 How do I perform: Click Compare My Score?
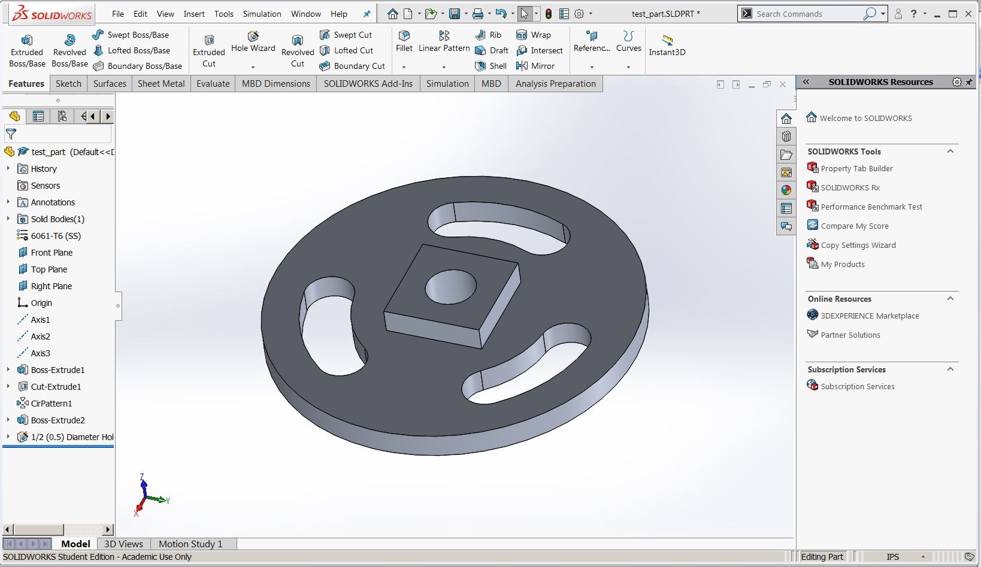(854, 226)
